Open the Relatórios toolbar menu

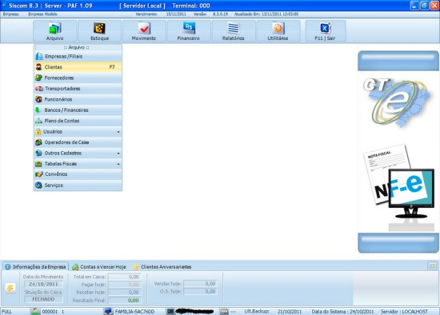click(x=233, y=31)
